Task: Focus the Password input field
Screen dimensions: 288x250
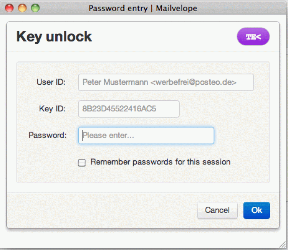Action: [146, 135]
